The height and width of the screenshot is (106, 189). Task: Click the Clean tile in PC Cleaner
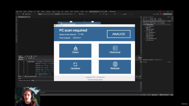[75, 51]
